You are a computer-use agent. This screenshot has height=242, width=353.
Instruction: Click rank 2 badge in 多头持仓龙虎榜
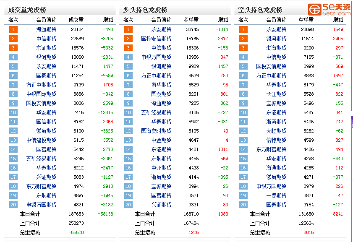(x=128, y=39)
